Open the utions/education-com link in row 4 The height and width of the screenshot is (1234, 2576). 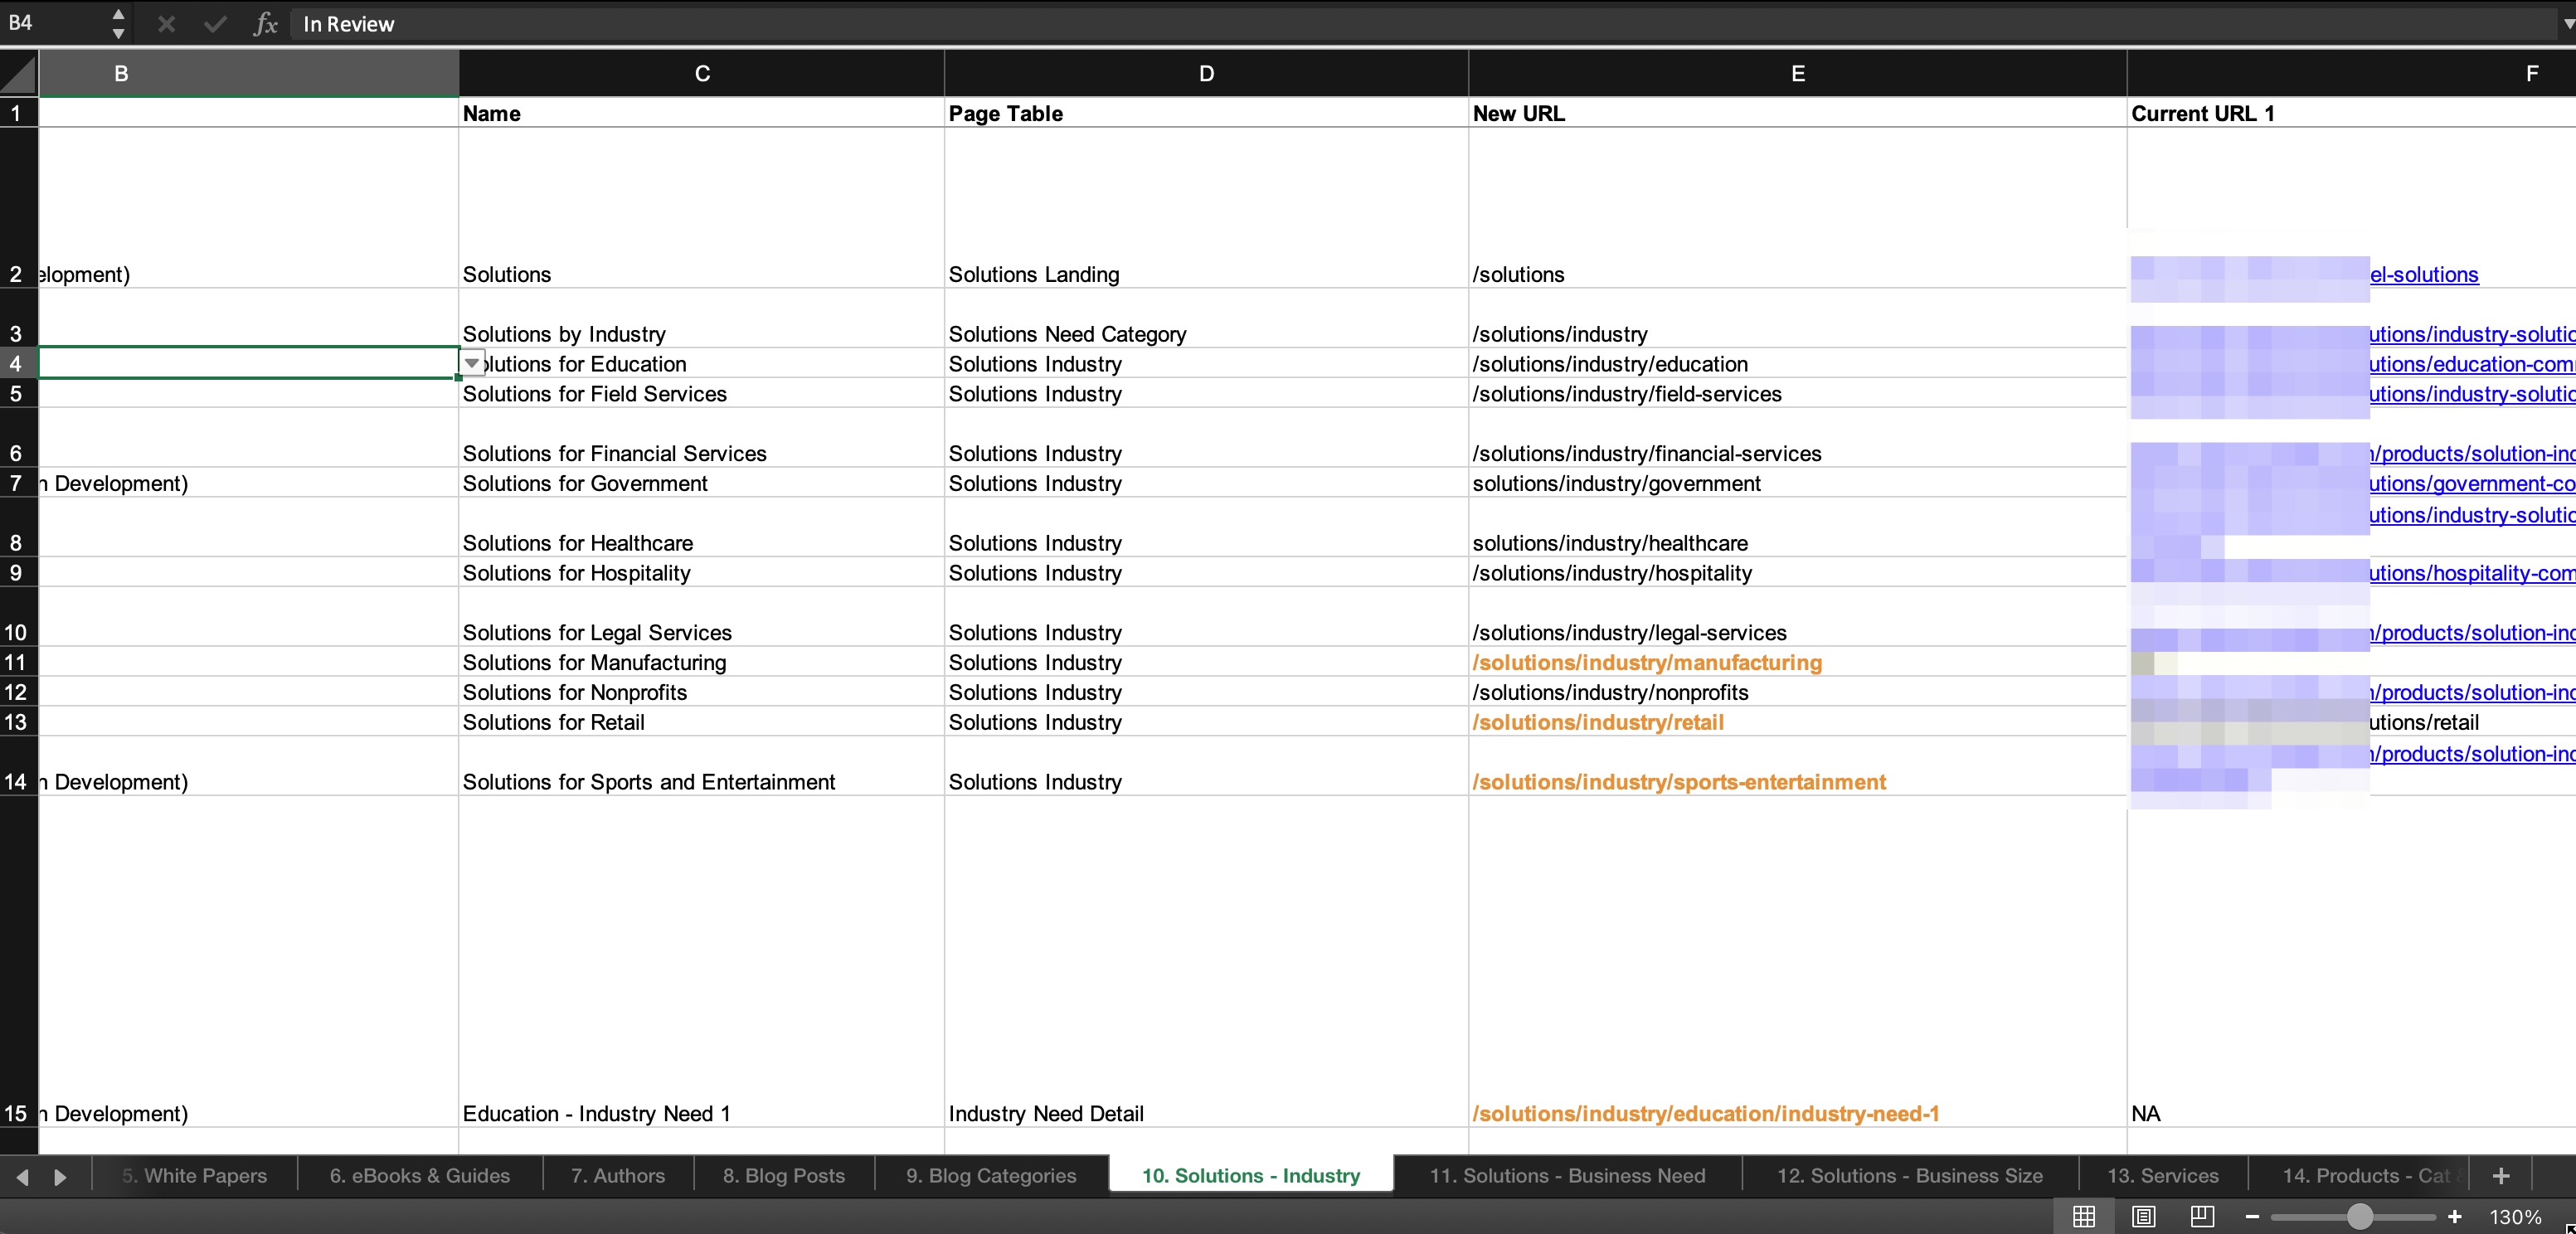point(2472,364)
